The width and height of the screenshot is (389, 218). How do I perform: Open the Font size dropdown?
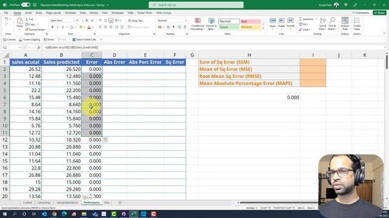tap(83, 21)
